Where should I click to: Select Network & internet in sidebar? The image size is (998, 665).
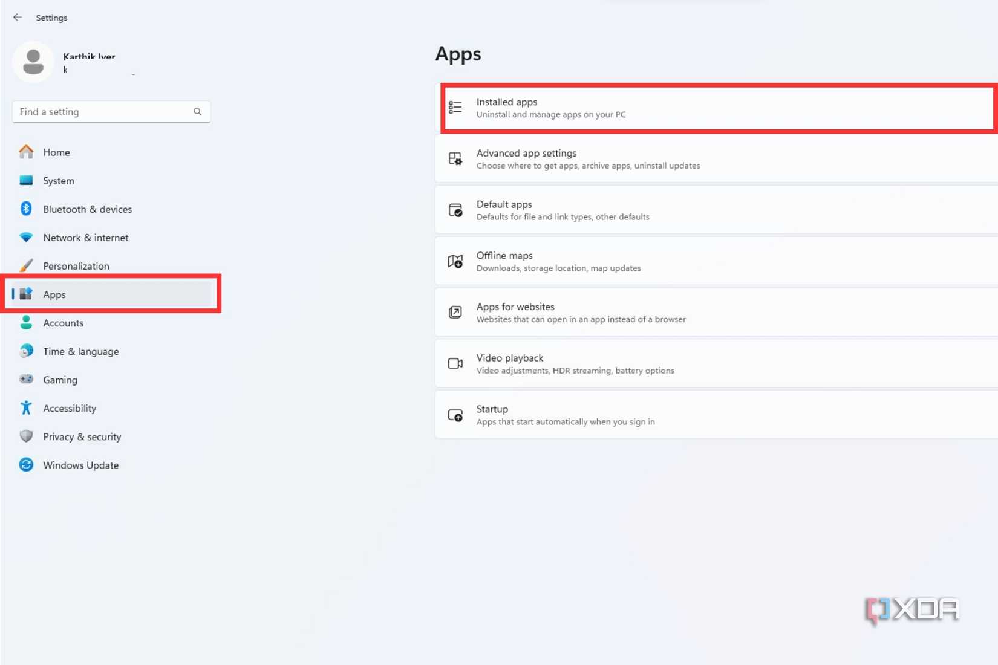pos(85,238)
